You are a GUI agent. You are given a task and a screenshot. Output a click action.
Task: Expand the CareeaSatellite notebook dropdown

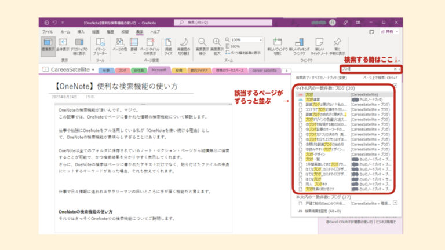(x=93, y=69)
